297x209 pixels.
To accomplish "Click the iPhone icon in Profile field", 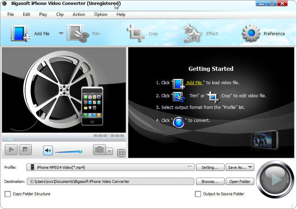I will [32, 167].
